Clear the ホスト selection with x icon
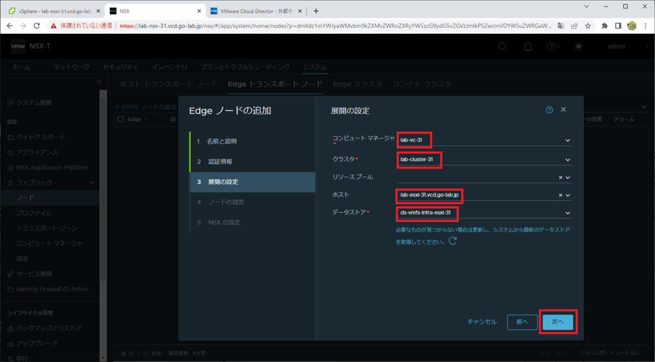This screenshot has height=362, width=655. coord(561,195)
